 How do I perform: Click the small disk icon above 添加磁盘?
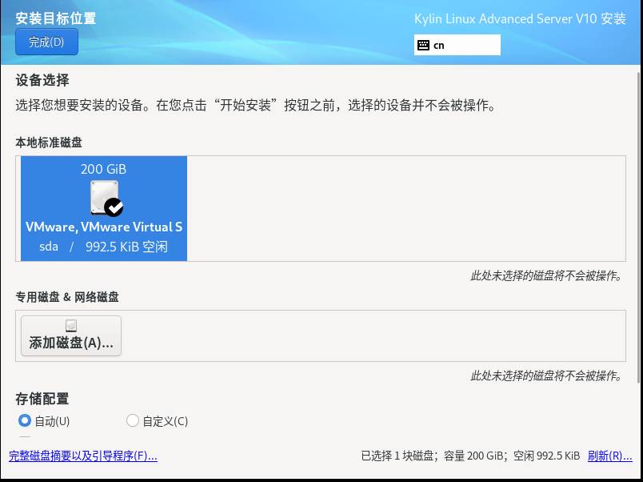pyautogui.click(x=71, y=326)
